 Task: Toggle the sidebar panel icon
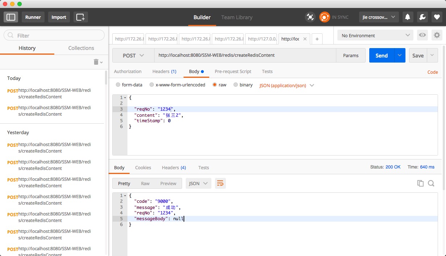(x=11, y=17)
